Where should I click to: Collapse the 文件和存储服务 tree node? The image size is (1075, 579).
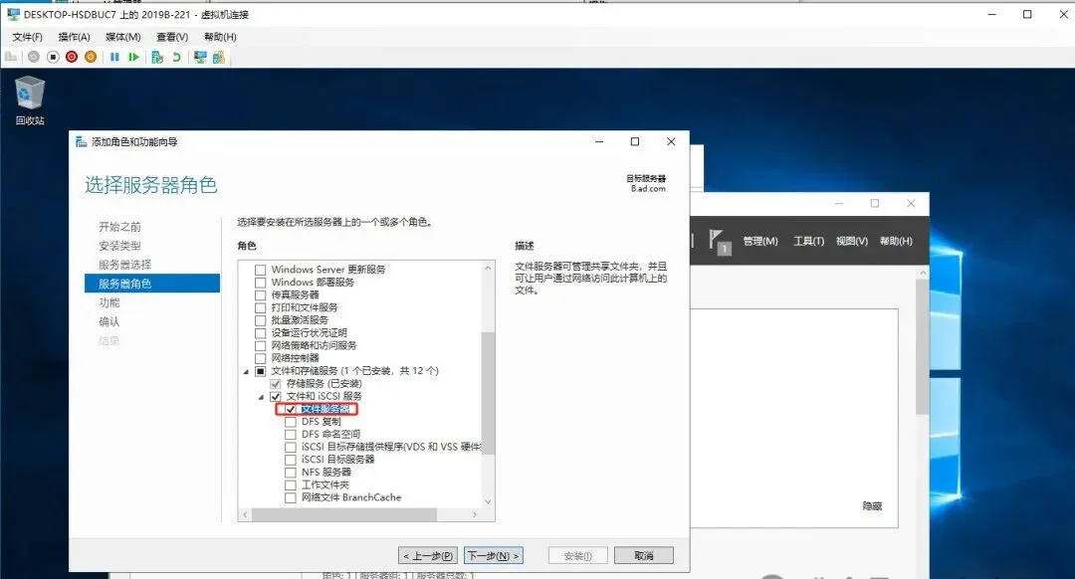point(246,370)
